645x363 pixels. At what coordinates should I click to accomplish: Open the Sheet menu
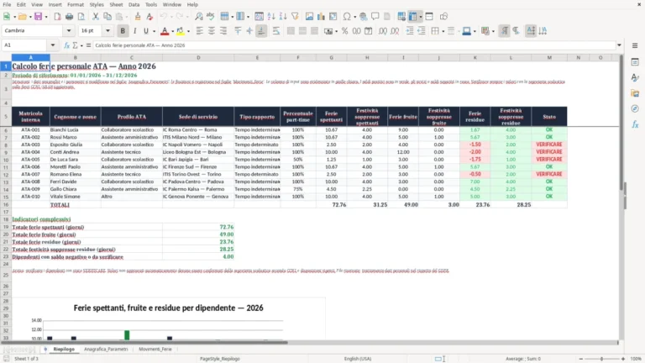point(116,4)
